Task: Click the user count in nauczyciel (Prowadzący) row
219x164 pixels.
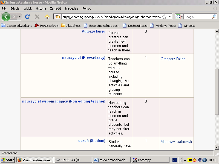Action: coord(146,58)
